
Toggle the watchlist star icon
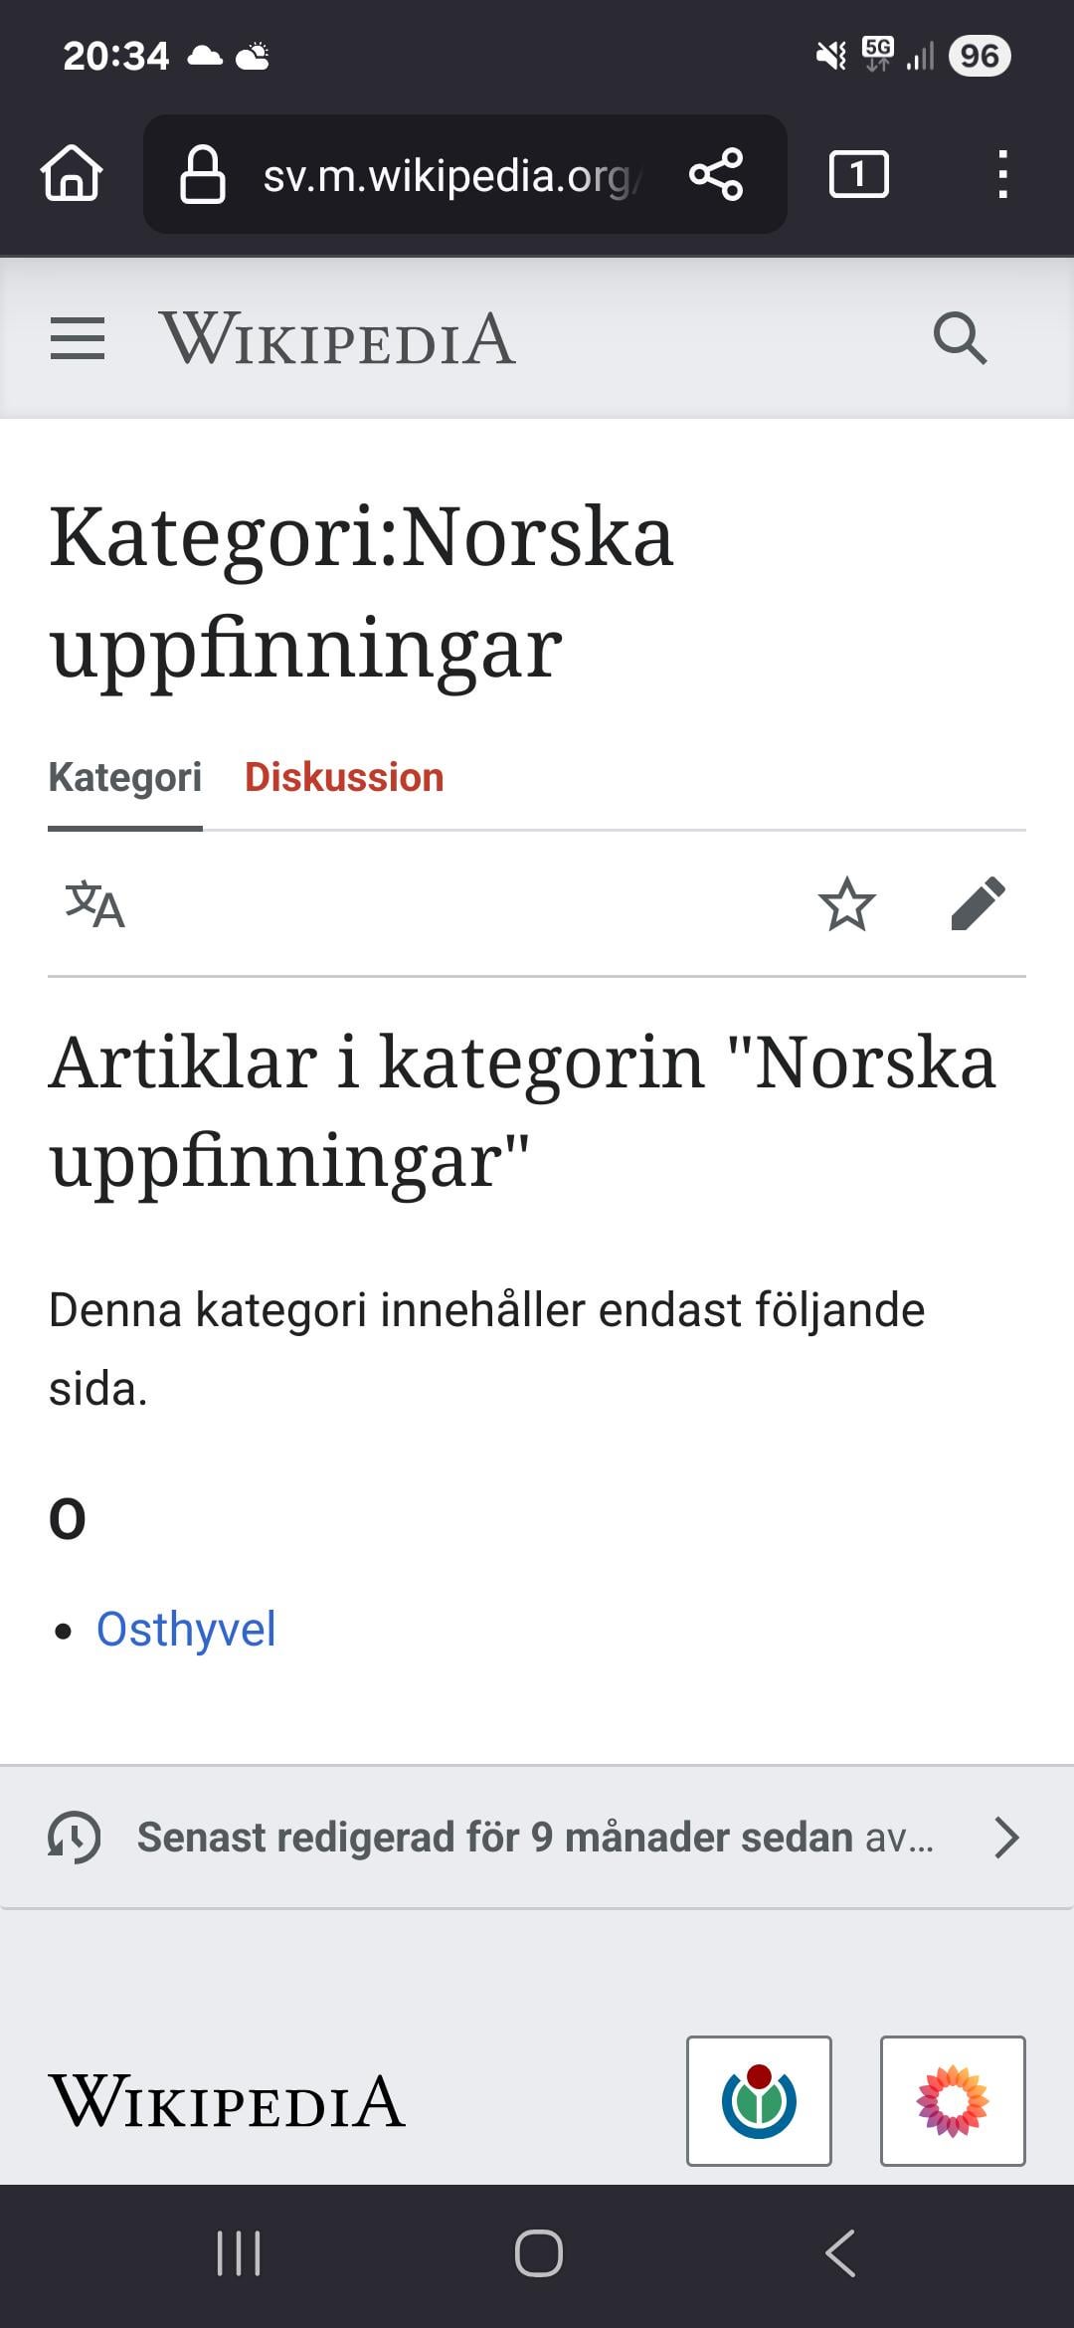click(x=846, y=904)
